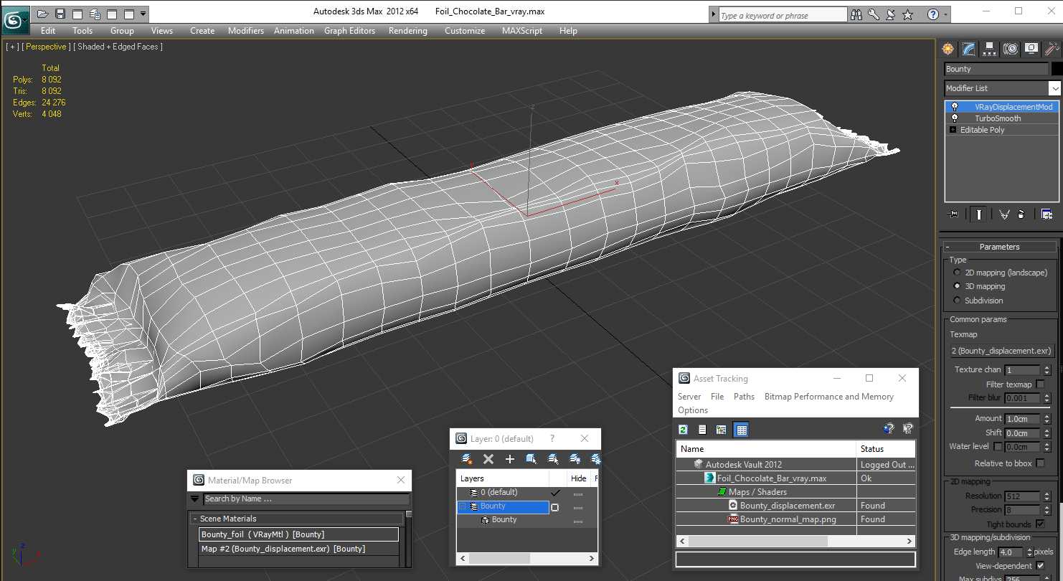Open the Display command panel tab
This screenshot has height=581, width=1063.
click(x=1031, y=49)
